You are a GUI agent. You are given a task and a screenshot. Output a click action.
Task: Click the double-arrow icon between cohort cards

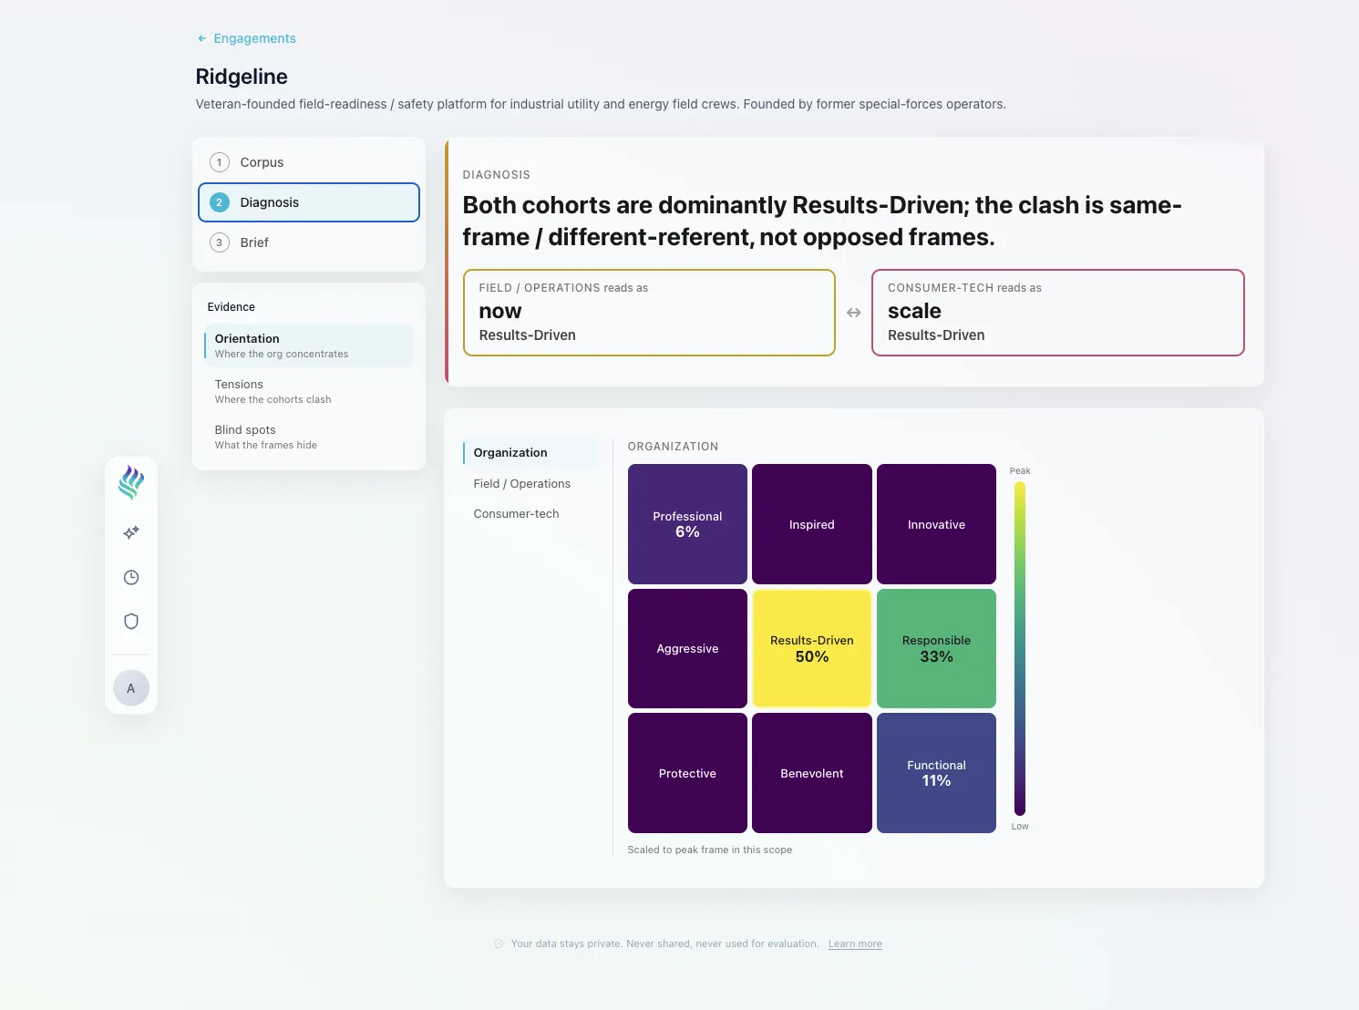854,313
